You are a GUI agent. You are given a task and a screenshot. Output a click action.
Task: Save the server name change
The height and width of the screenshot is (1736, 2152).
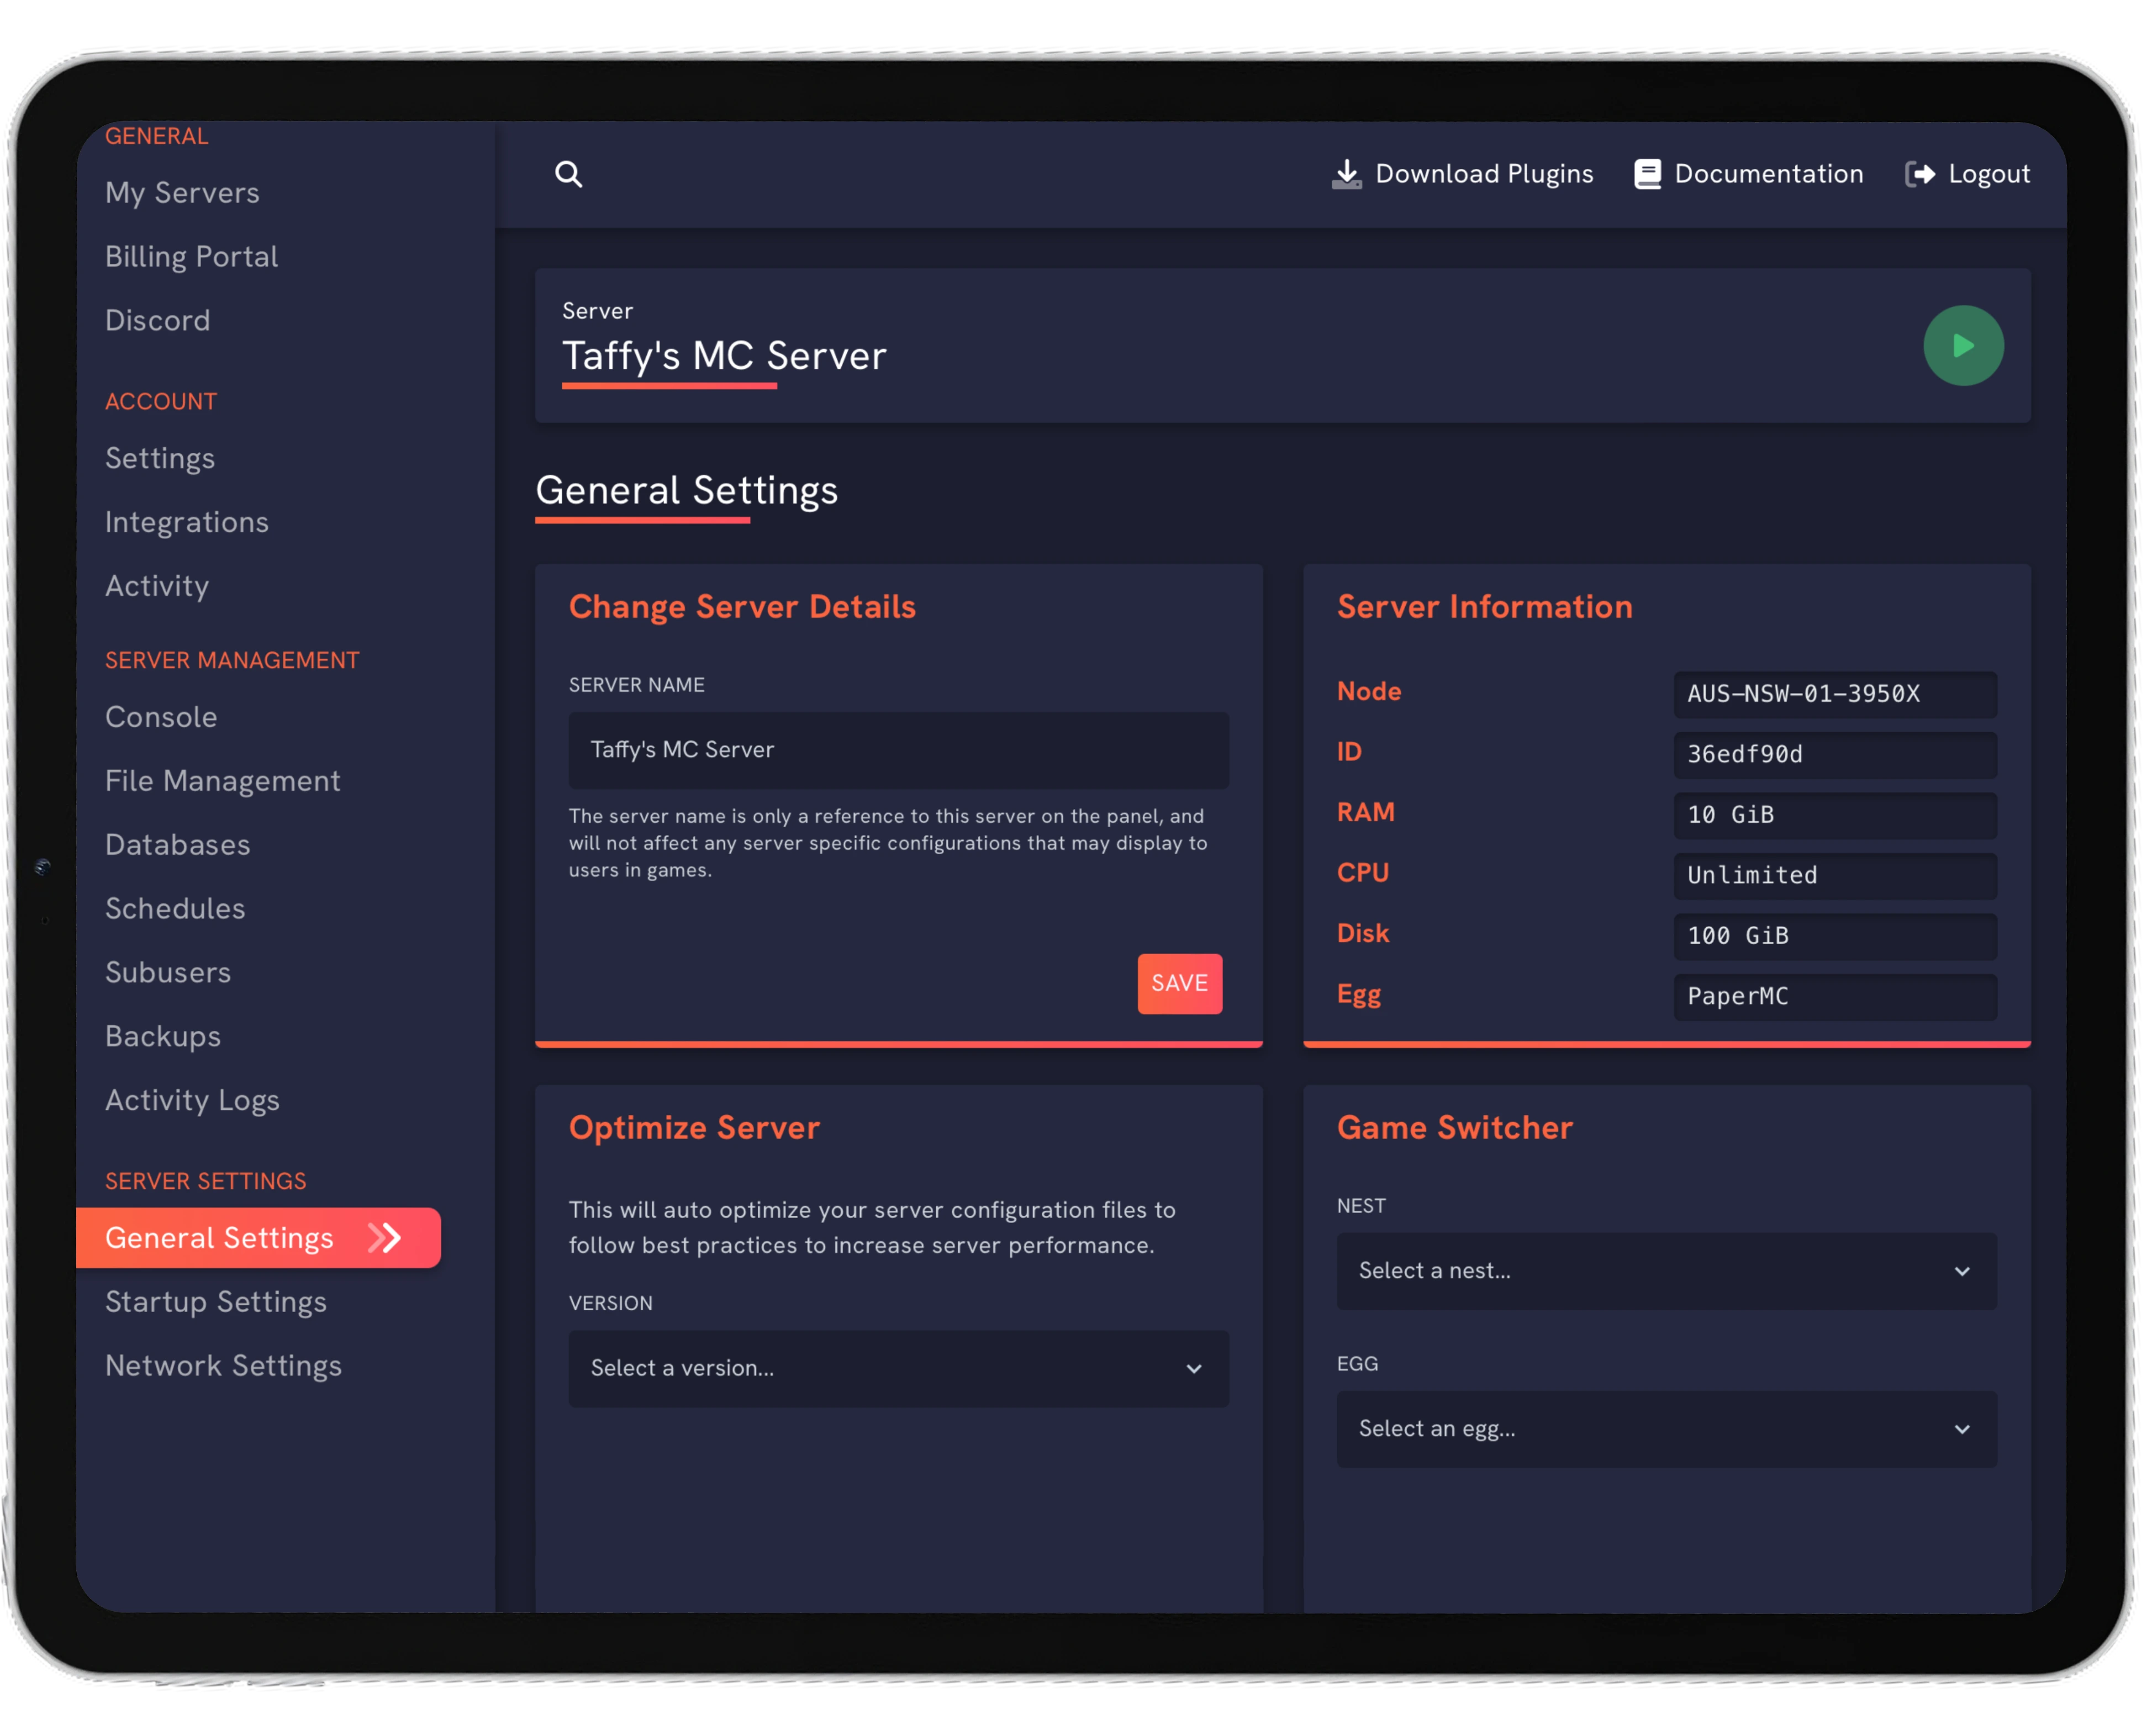tap(1179, 983)
